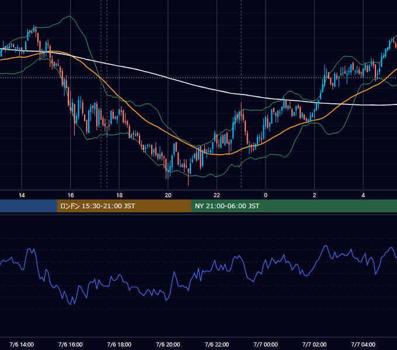The height and width of the screenshot is (350, 397).
Task: Select the 16 hour label on price axis
Action: (71, 195)
